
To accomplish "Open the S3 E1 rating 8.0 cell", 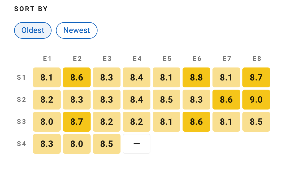I will (x=47, y=122).
